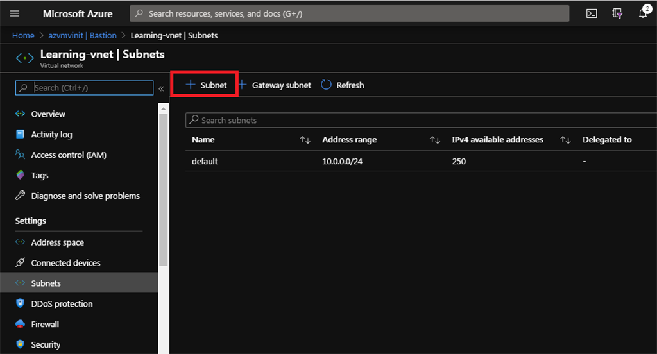
Task: Focus the sidebar Search (Ctrl+/) field
Action: pyautogui.click(x=84, y=88)
